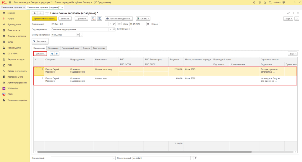Click into the Комментарий input field
Image resolution: width=302 pixels, height=162 pixels.
coord(81,158)
